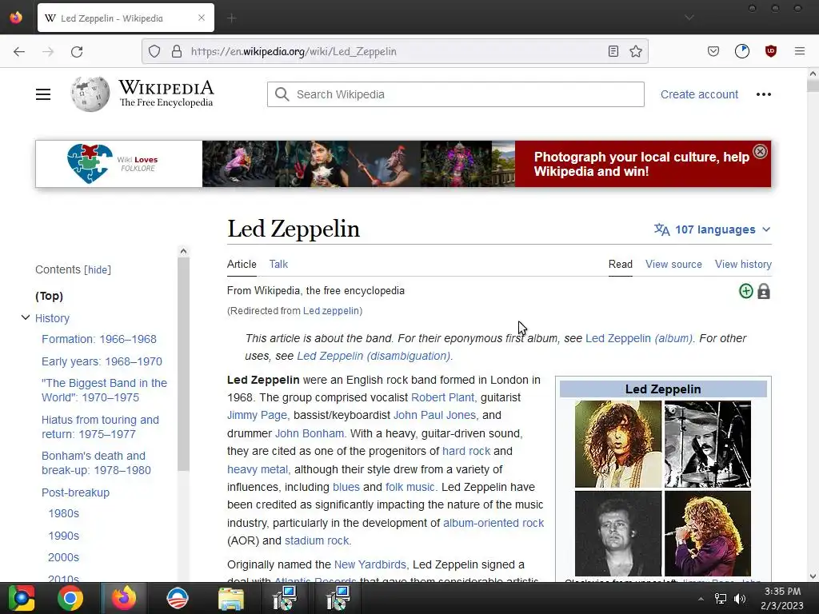Dismiss the Wiki Loves Folklore banner
Viewport: 819px width, 614px height.
pyautogui.click(x=760, y=151)
